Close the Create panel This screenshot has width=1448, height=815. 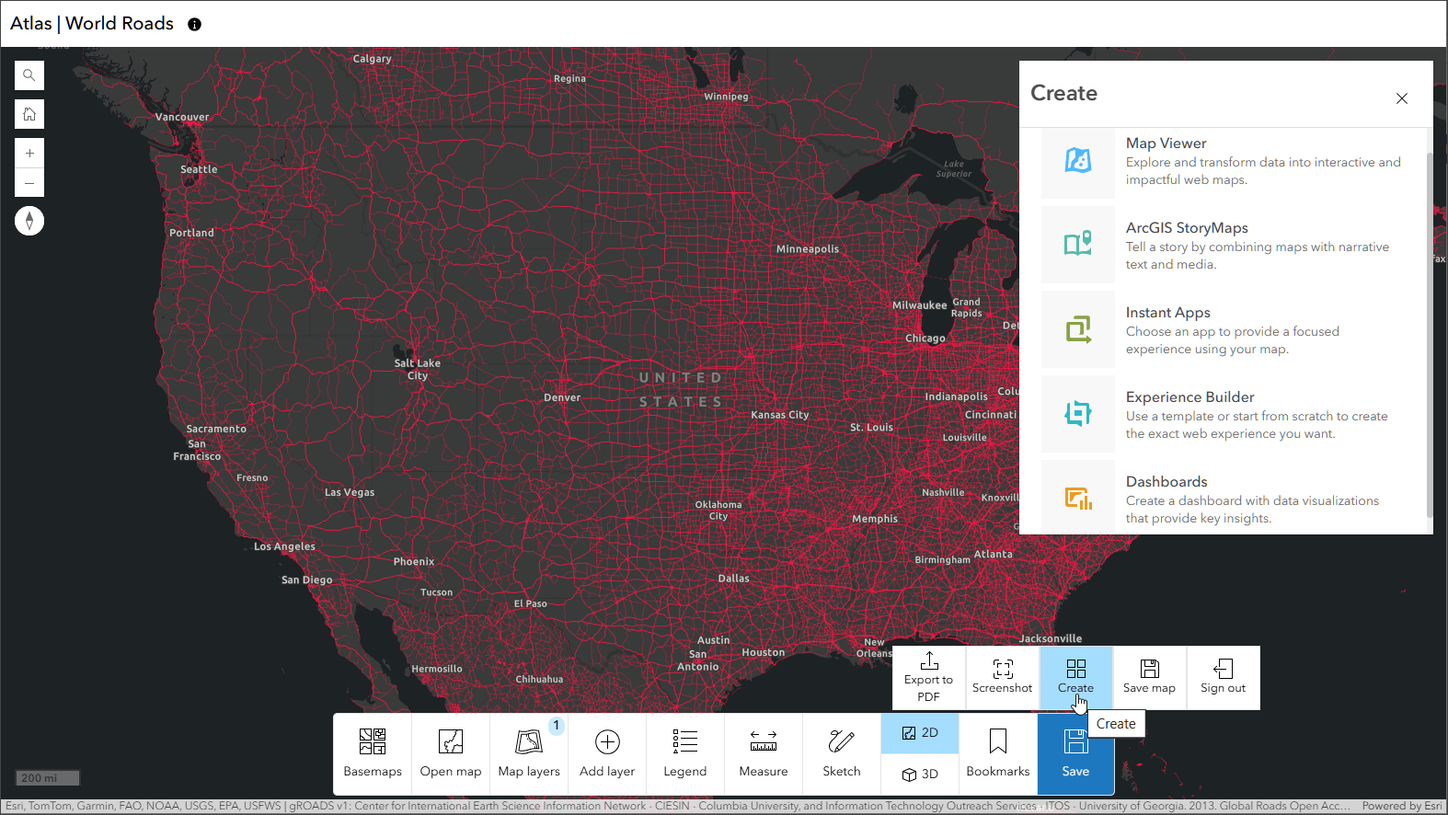click(1402, 98)
